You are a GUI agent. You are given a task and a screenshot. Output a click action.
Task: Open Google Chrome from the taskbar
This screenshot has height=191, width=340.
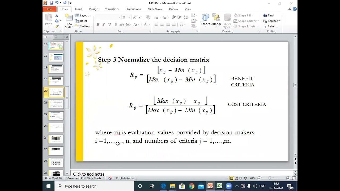pos(192,186)
